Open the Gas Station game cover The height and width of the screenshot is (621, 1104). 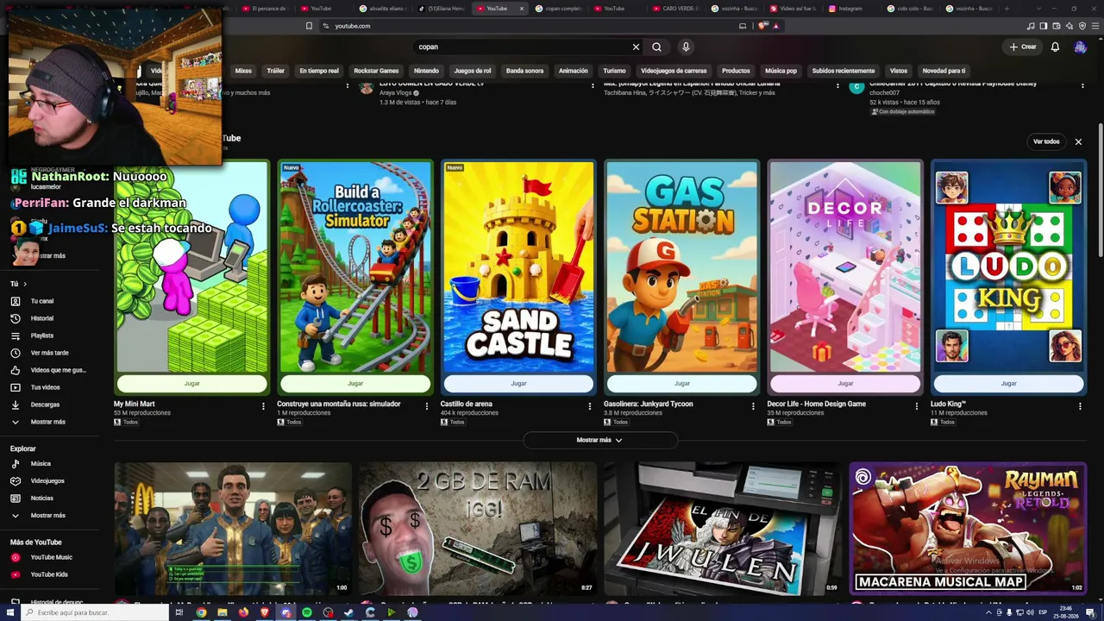click(x=682, y=267)
